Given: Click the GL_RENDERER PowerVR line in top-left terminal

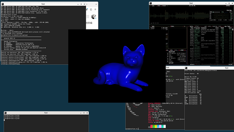Looking at the screenshot, I should [19, 45].
